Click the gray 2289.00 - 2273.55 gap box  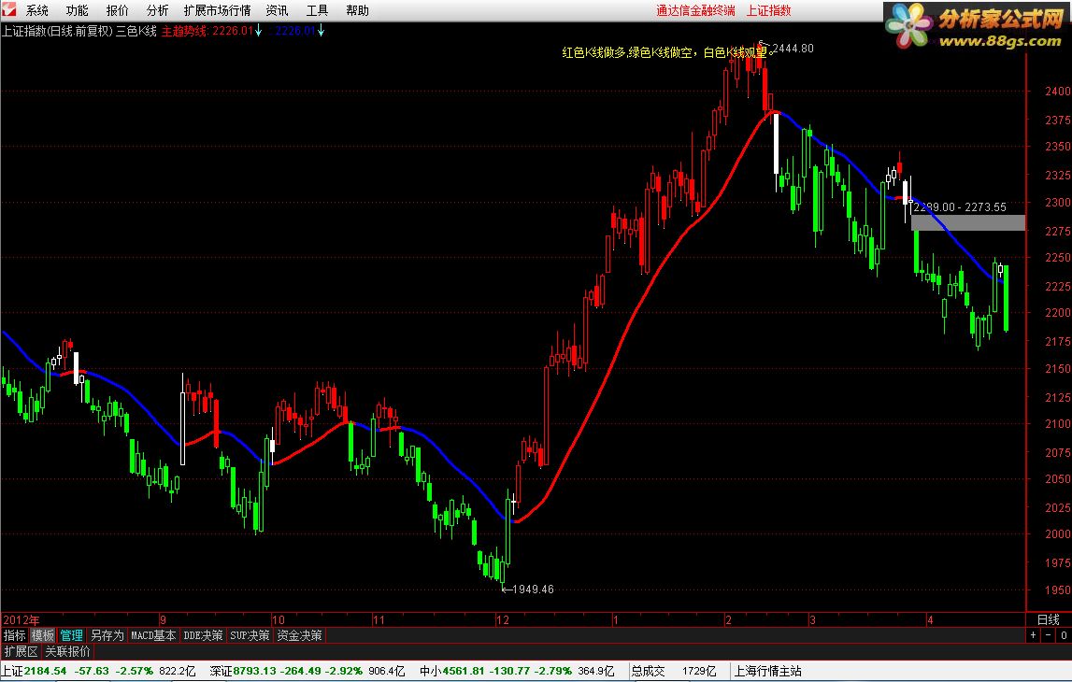tap(968, 222)
